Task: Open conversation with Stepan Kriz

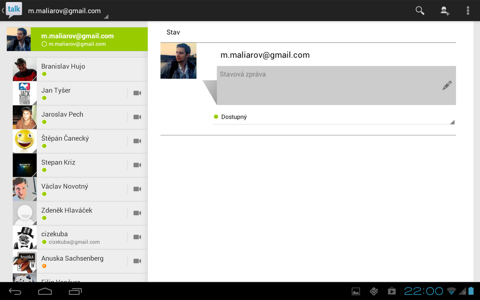Action: click(x=80, y=165)
